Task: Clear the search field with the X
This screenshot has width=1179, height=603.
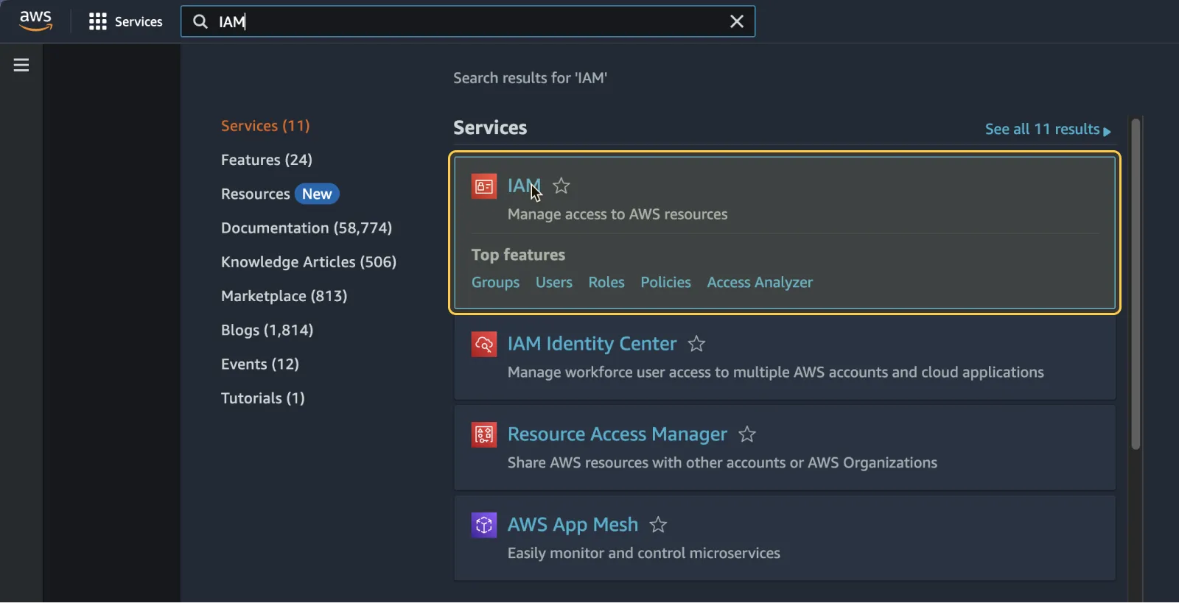Action: pos(736,21)
